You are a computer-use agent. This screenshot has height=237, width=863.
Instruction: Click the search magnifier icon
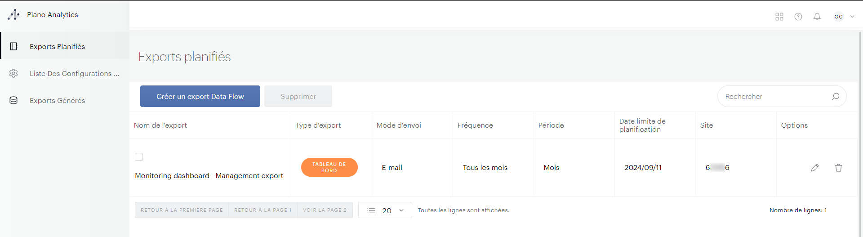coord(836,96)
